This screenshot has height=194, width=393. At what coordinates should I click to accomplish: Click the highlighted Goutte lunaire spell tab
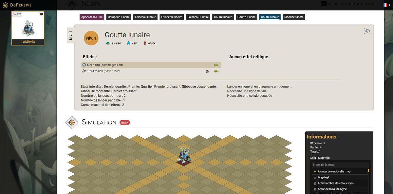pyautogui.click(x=270, y=17)
